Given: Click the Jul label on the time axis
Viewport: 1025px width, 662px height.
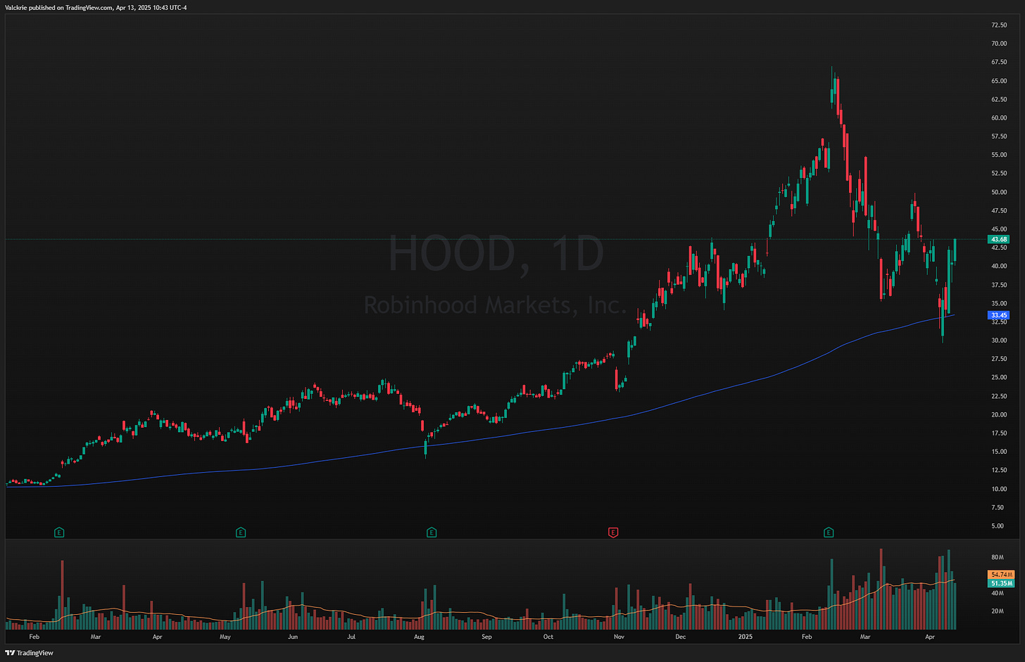Looking at the screenshot, I should [x=351, y=637].
